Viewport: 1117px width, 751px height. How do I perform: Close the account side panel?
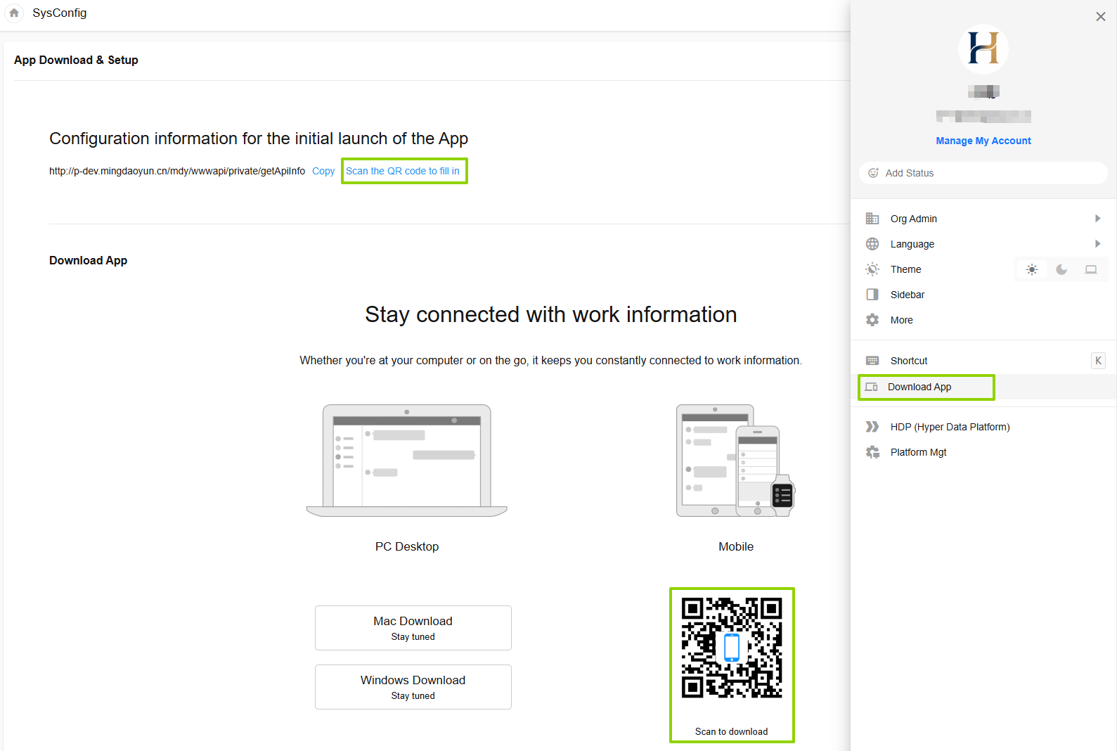(1101, 17)
